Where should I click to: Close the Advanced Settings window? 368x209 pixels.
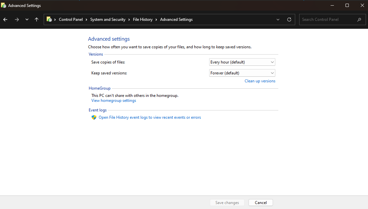tap(362, 5)
